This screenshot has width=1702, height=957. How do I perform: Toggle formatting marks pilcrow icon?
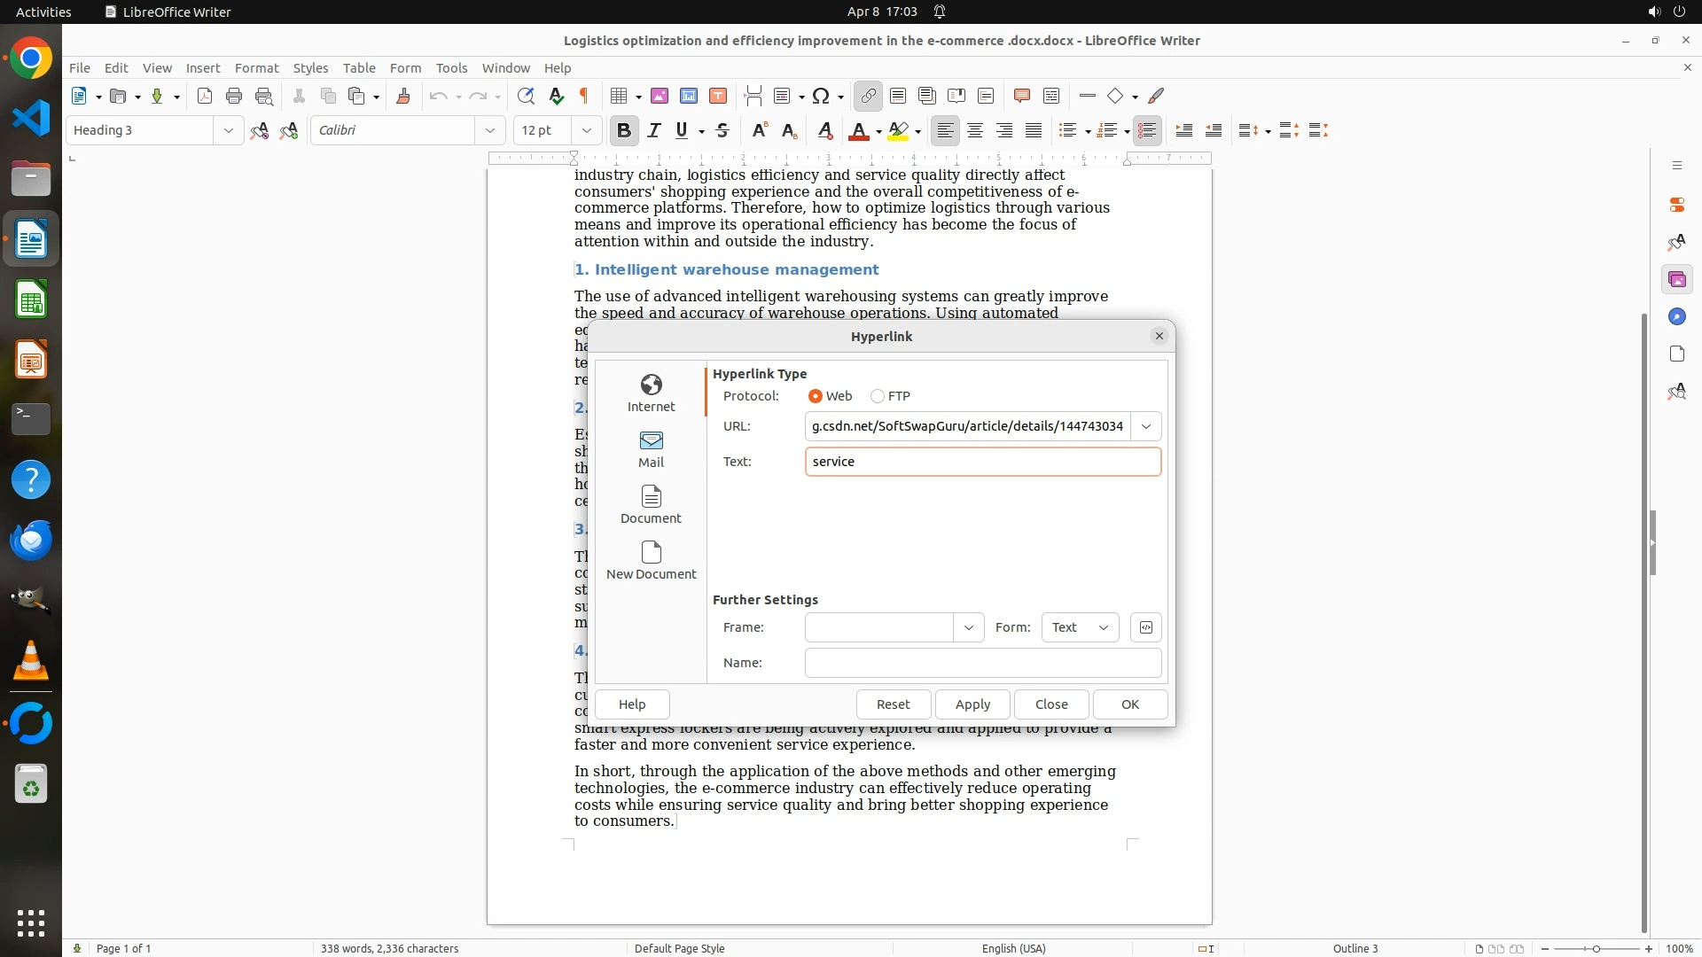tap(584, 96)
